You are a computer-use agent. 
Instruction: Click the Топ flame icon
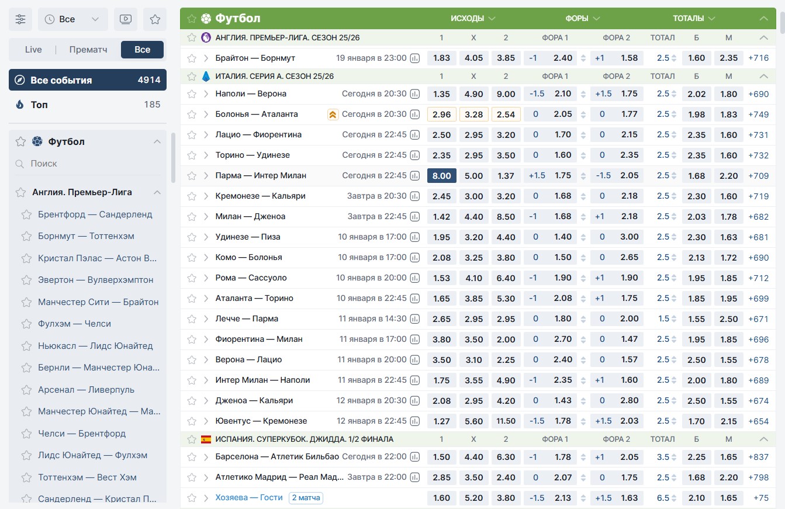(20, 105)
